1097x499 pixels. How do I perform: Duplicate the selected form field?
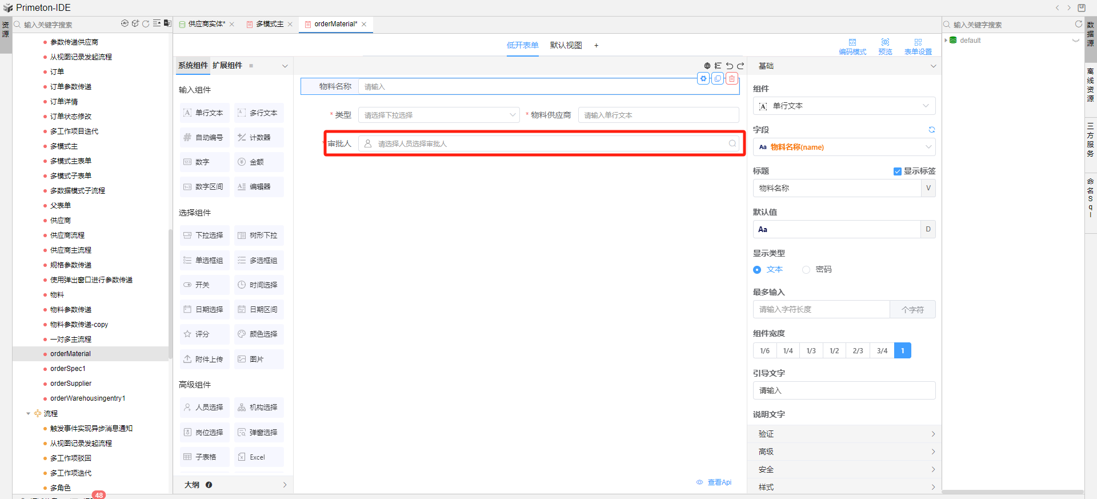pos(718,78)
